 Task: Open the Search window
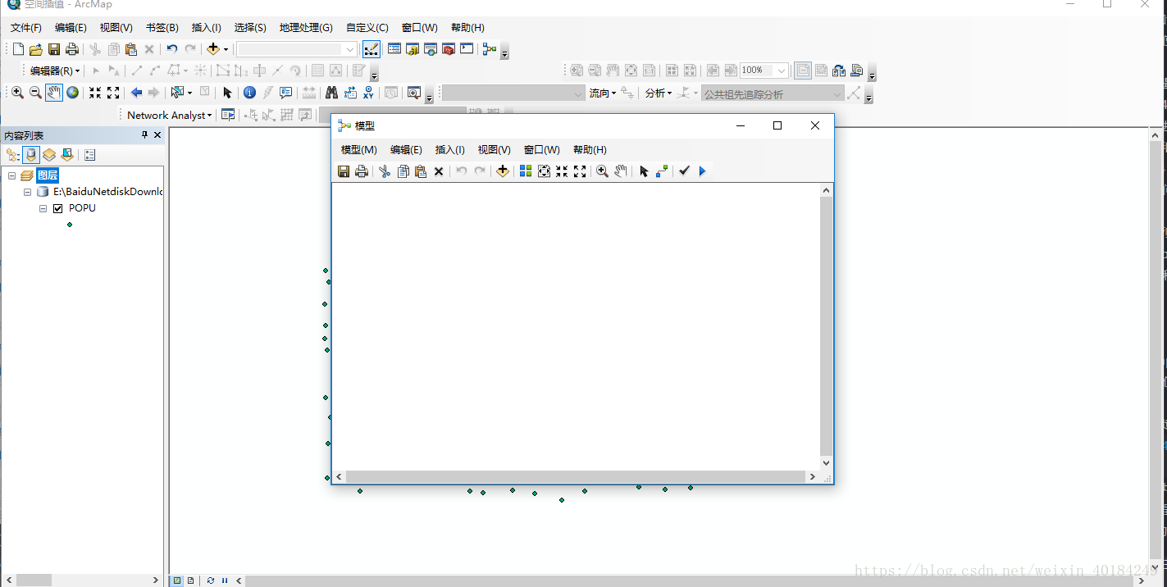431,49
